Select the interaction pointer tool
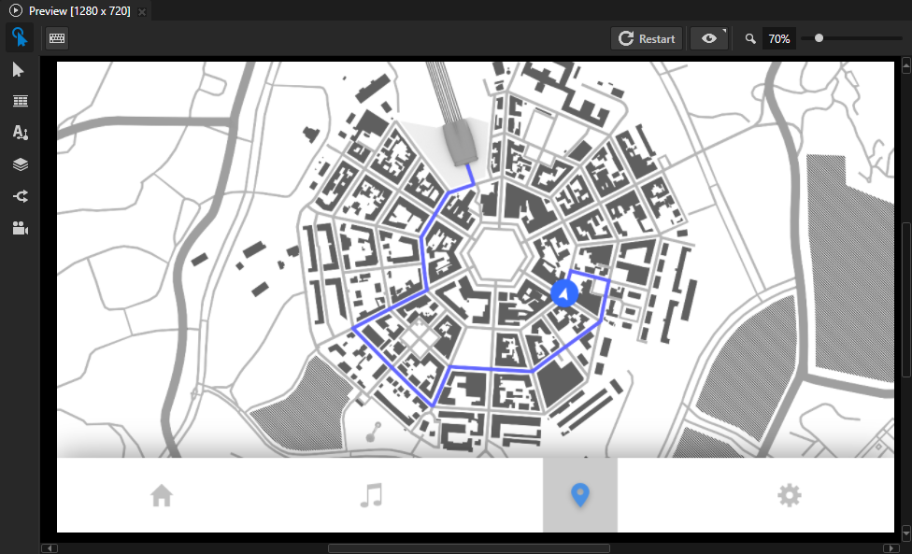912x554 pixels. tap(20, 37)
